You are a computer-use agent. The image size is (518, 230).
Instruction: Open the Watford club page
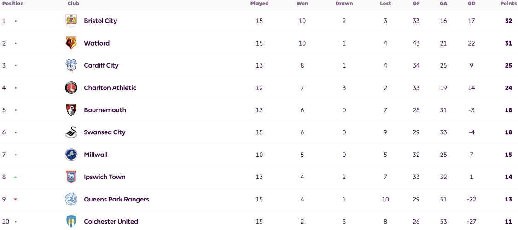coord(97,43)
